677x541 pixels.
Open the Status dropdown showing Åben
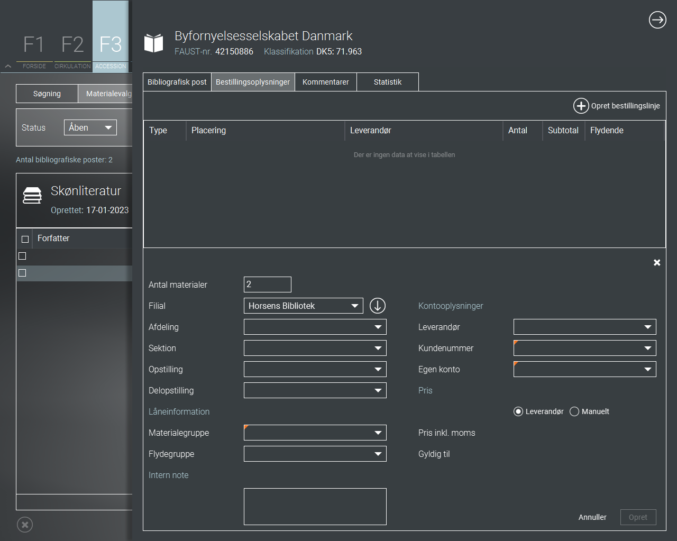(x=90, y=127)
